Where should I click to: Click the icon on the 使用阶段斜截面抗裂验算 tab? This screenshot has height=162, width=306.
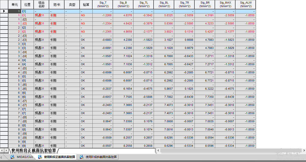click(81, 157)
